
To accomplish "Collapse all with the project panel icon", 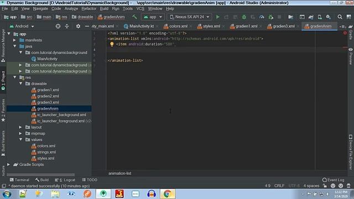I will [x=67, y=26].
